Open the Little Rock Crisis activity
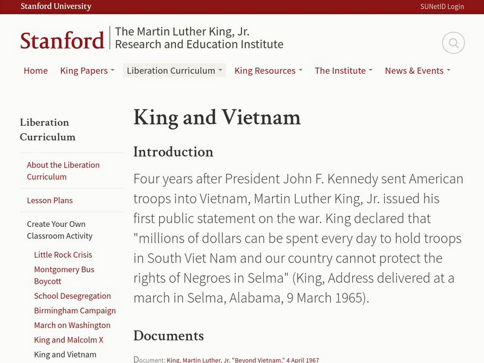This screenshot has height=363, width=484. [63, 255]
